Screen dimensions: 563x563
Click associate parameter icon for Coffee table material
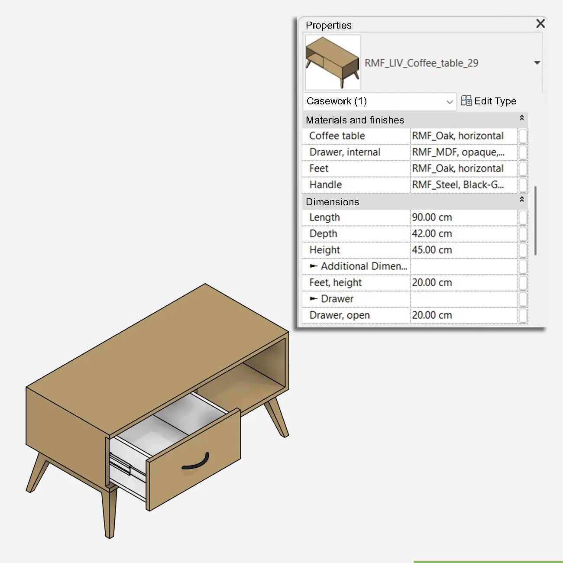pyautogui.click(x=523, y=136)
